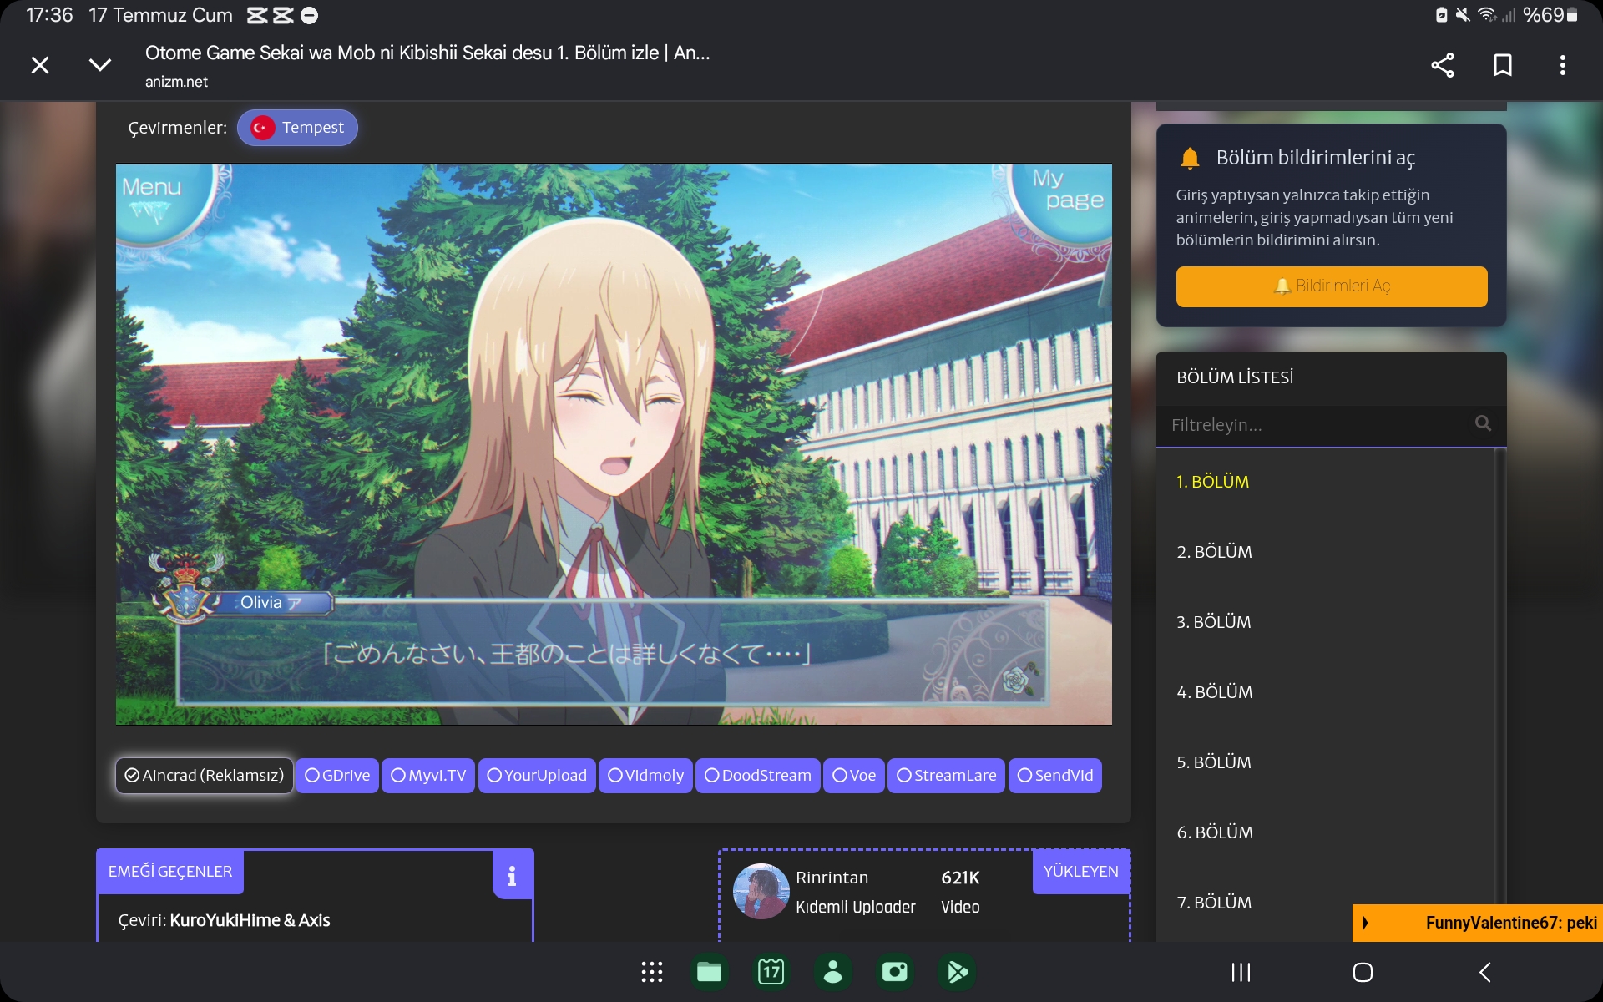
Task: Open the browser three-dot menu
Action: [1563, 65]
